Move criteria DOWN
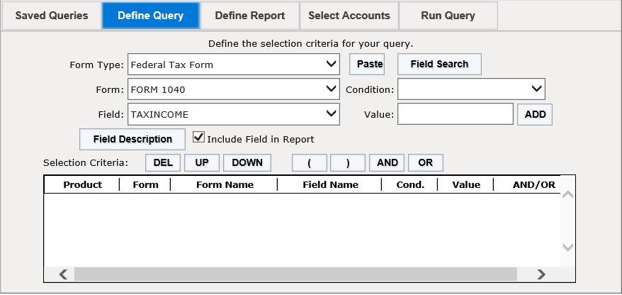Viewport: 622px width, 295px height. click(x=247, y=163)
